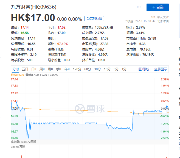The image size is (180, 158).
Task: Click the stock title 九方财富(HK:09636)
Action: [33, 7]
